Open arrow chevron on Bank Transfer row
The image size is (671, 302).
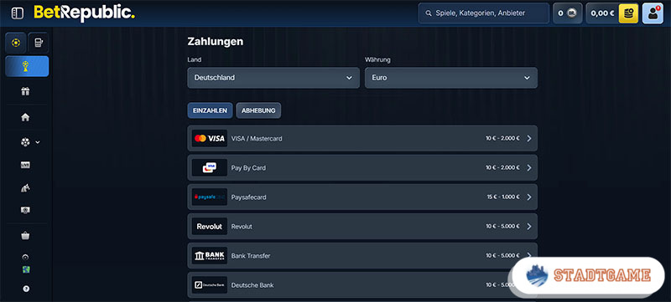[x=529, y=255]
